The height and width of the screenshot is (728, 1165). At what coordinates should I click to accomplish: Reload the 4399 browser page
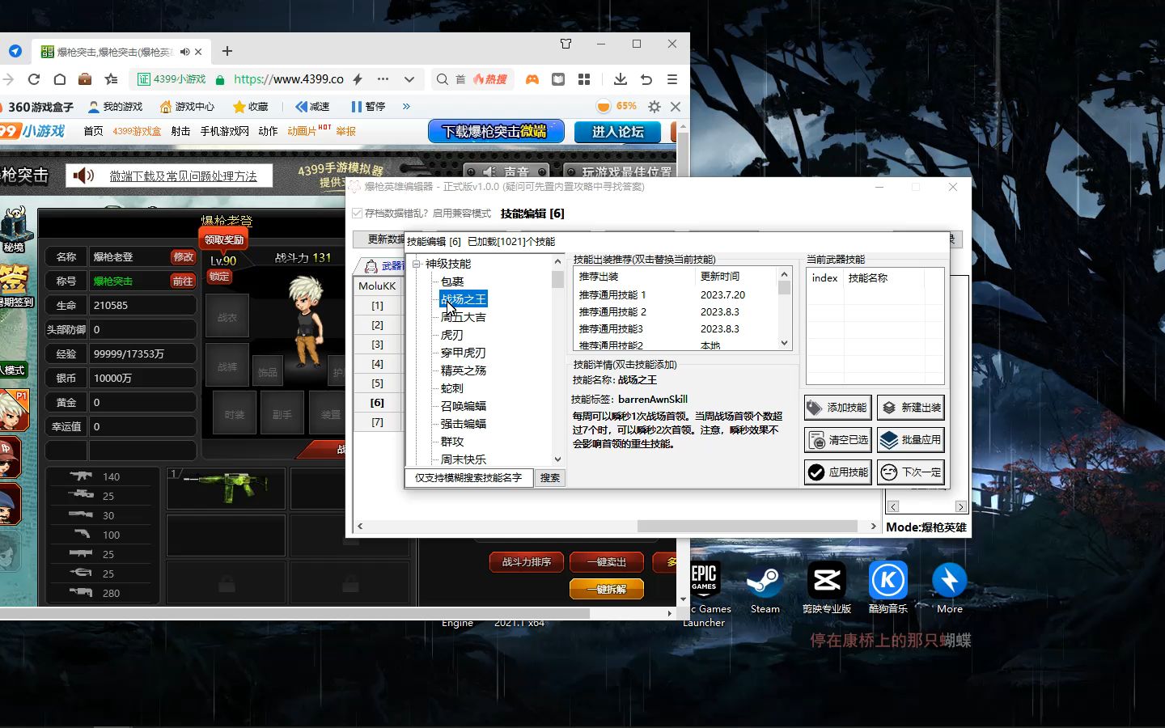point(34,79)
